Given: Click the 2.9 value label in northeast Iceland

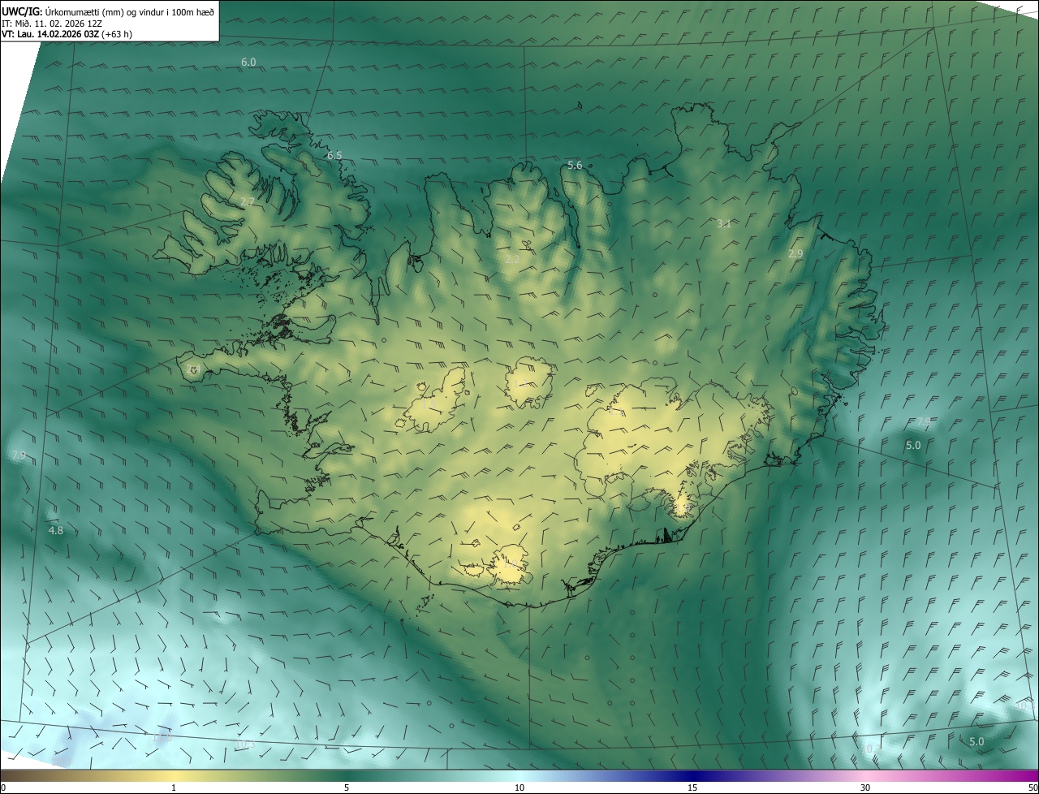Looking at the screenshot, I should (x=795, y=254).
